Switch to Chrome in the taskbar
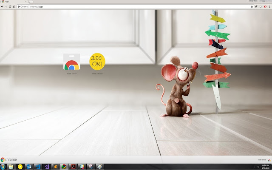The height and width of the screenshot is (170, 272). [64, 167]
